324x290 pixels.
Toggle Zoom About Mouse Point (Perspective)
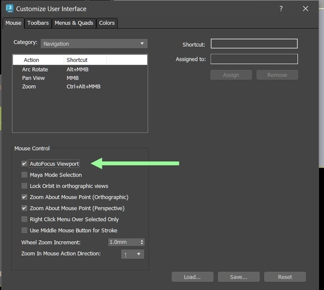point(24,208)
